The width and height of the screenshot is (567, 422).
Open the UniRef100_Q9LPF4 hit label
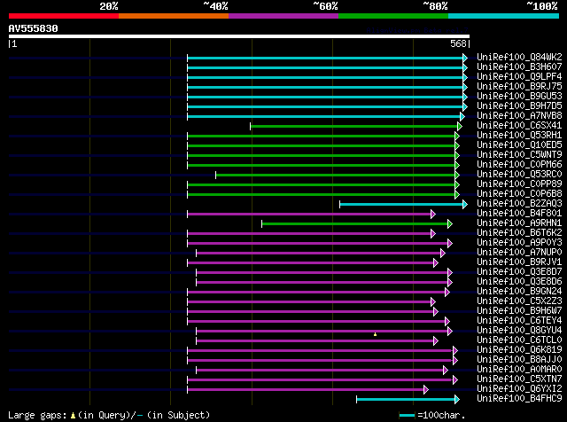(519, 76)
